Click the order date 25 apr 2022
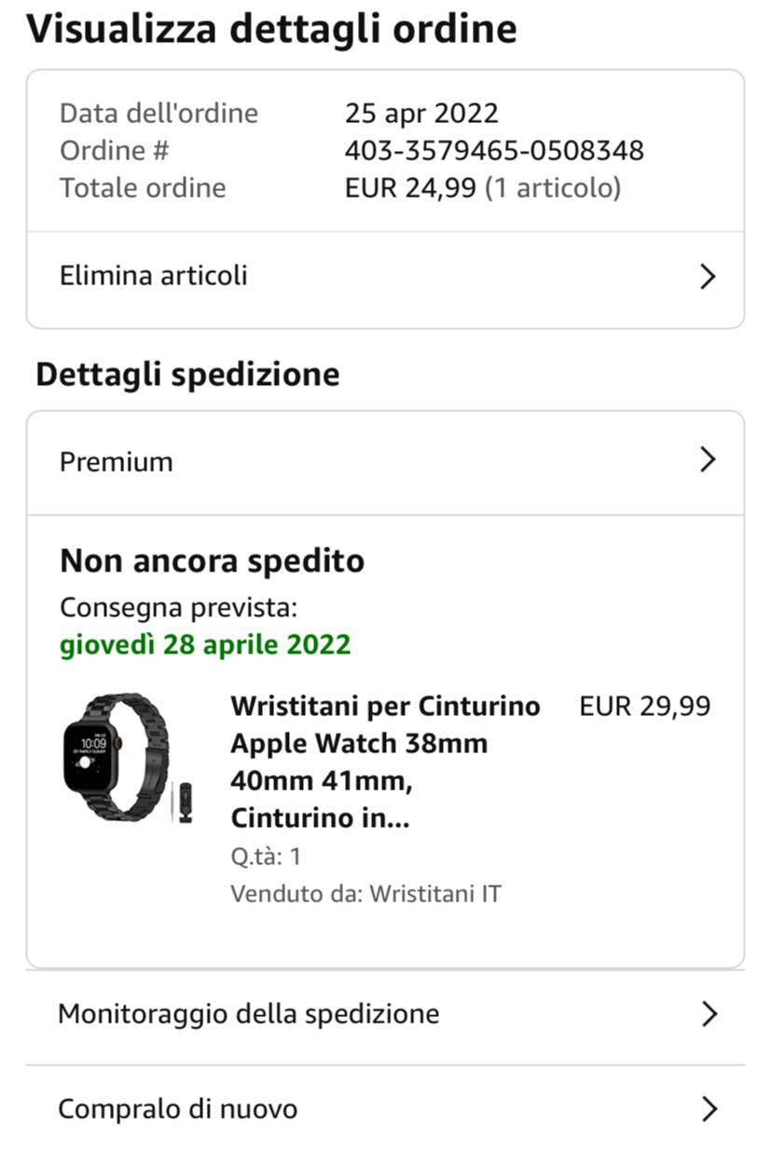The height and width of the screenshot is (1155, 771). click(421, 114)
